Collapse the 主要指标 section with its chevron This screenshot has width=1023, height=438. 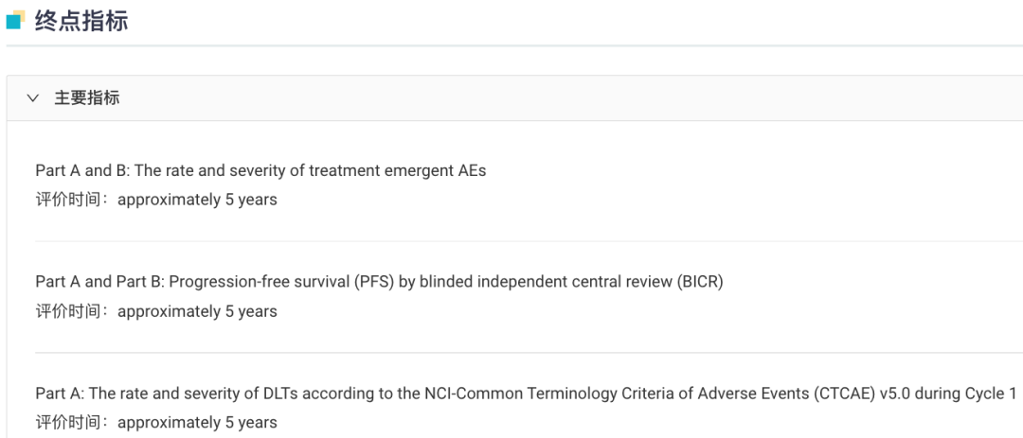click(32, 98)
